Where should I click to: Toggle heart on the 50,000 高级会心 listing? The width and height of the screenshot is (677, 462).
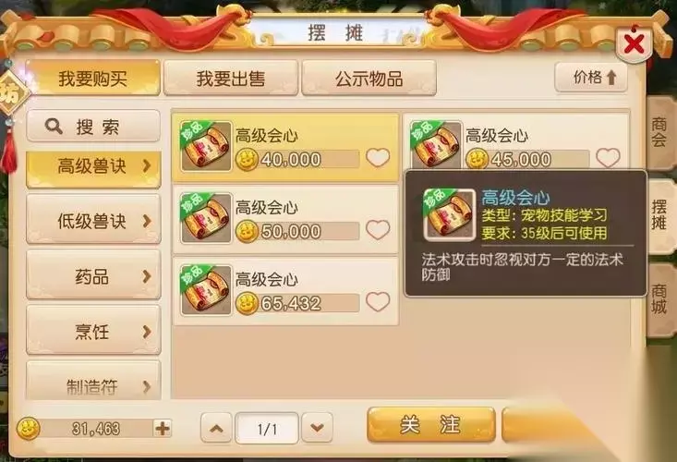click(x=378, y=230)
